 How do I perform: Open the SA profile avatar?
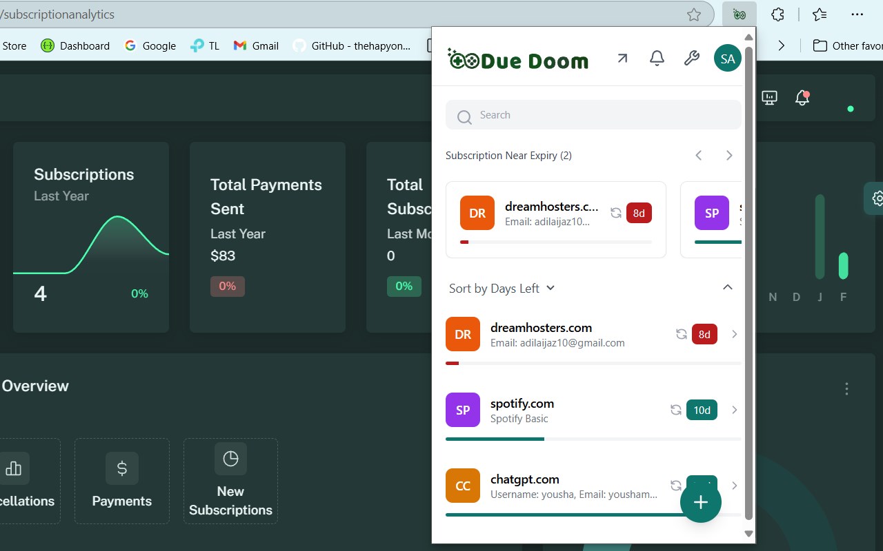point(727,59)
